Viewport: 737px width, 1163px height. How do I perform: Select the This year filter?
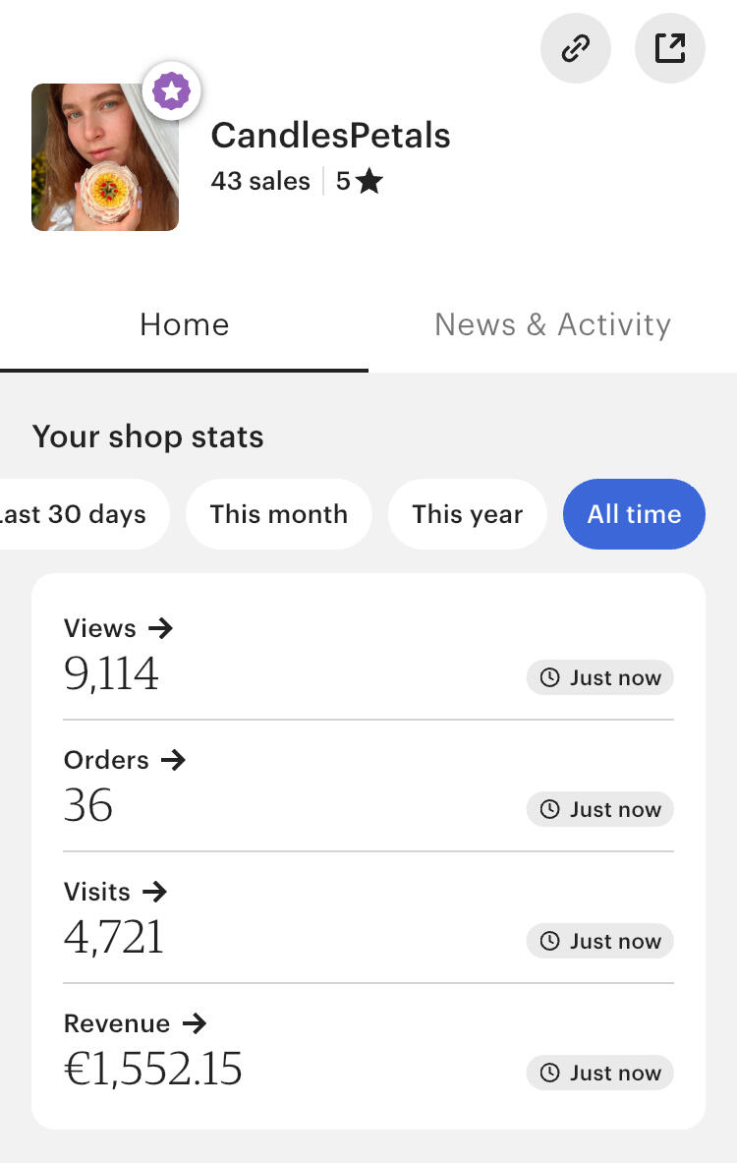click(x=467, y=514)
